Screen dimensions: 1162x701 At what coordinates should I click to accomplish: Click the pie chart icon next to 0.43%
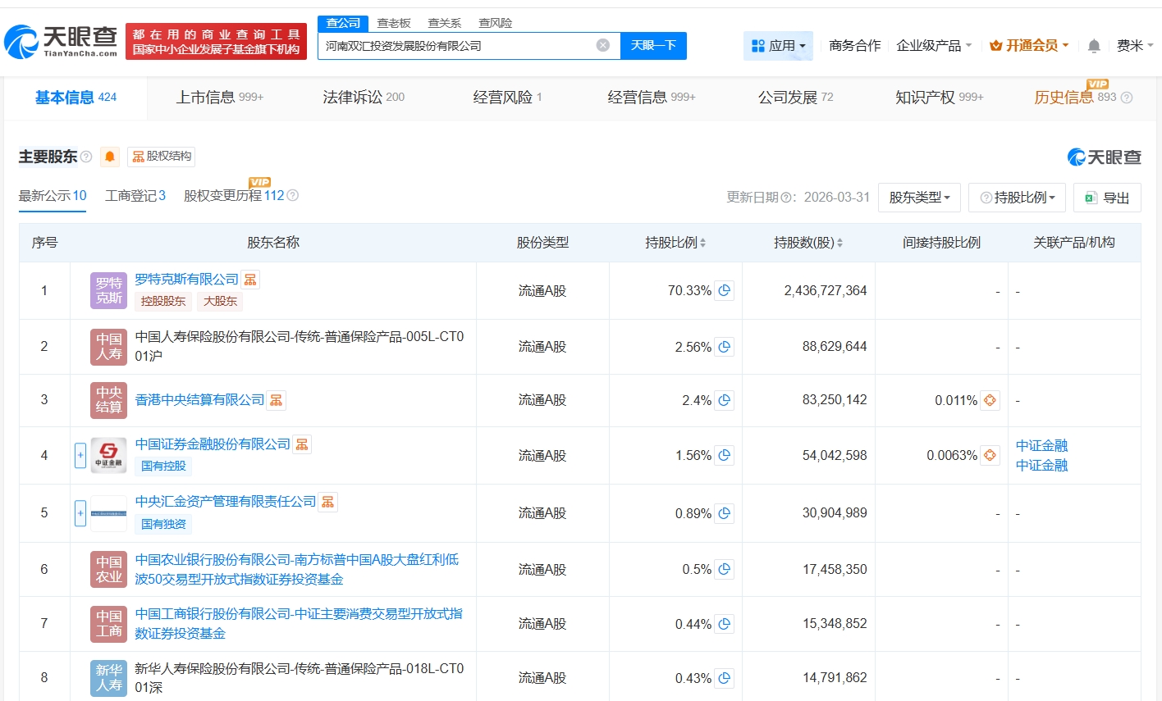click(x=724, y=678)
